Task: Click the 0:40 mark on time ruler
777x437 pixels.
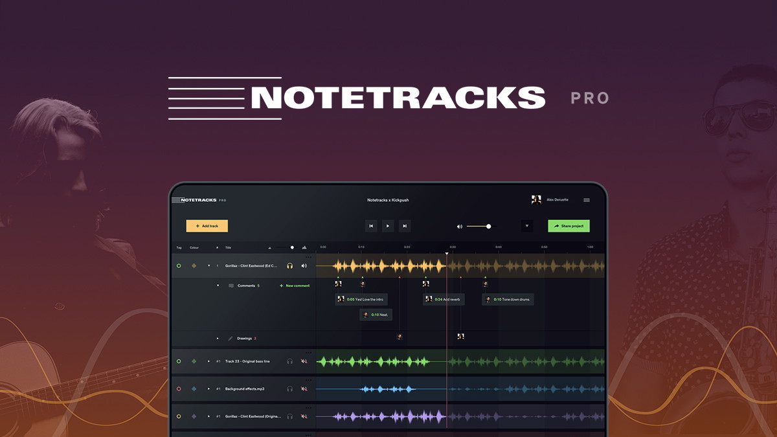Action: point(499,247)
